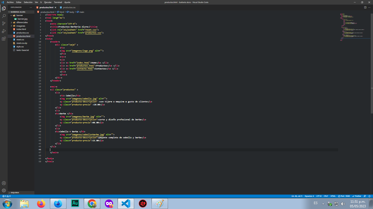Click the split editor right icon
This screenshot has height=209, width=373.
pyautogui.click(x=366, y=7)
